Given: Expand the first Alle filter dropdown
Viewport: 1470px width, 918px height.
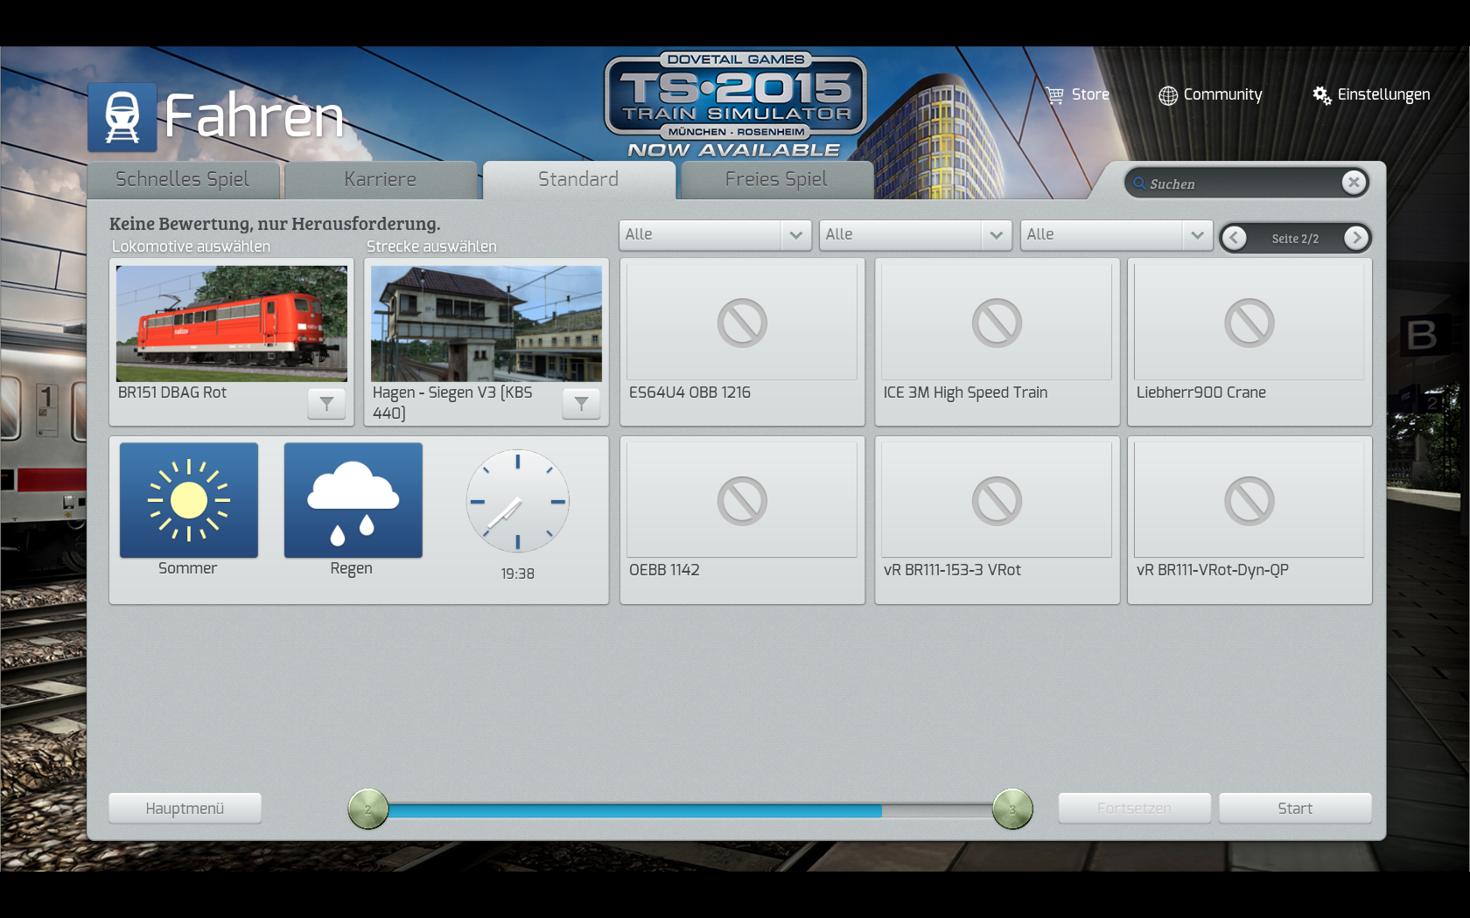Looking at the screenshot, I should click(715, 234).
